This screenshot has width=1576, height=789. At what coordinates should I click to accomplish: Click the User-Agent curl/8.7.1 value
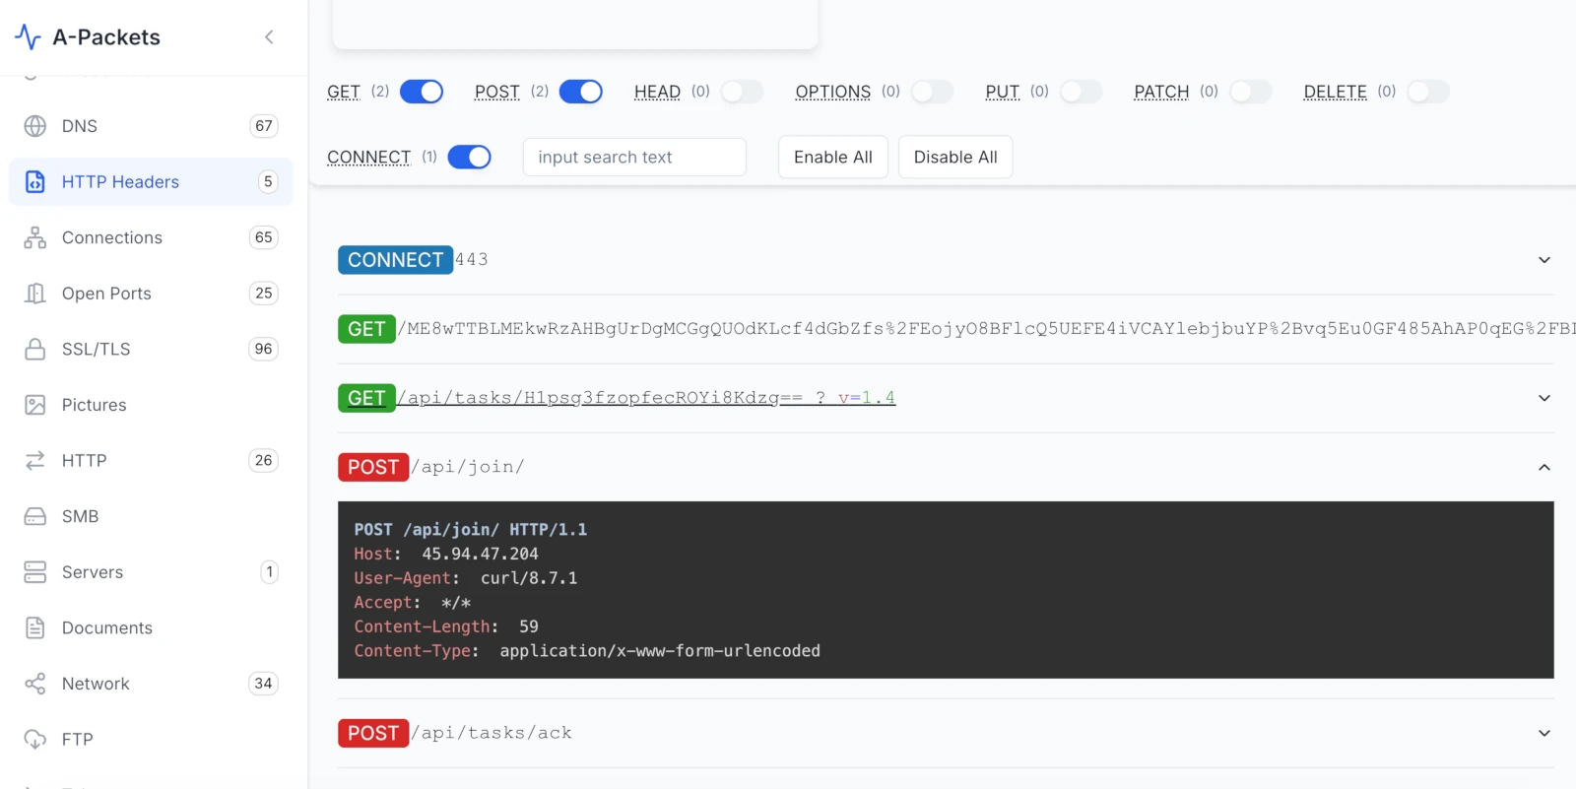pyautogui.click(x=529, y=578)
